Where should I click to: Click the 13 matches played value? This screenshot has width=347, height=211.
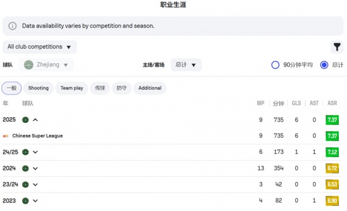pyautogui.click(x=260, y=169)
